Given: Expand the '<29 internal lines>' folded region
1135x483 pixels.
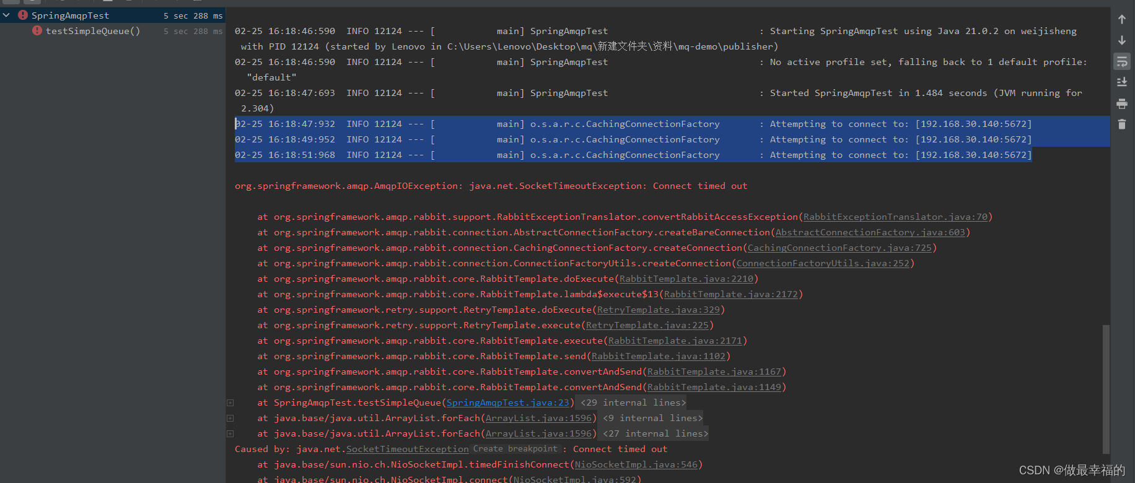Looking at the screenshot, I should 633,402.
